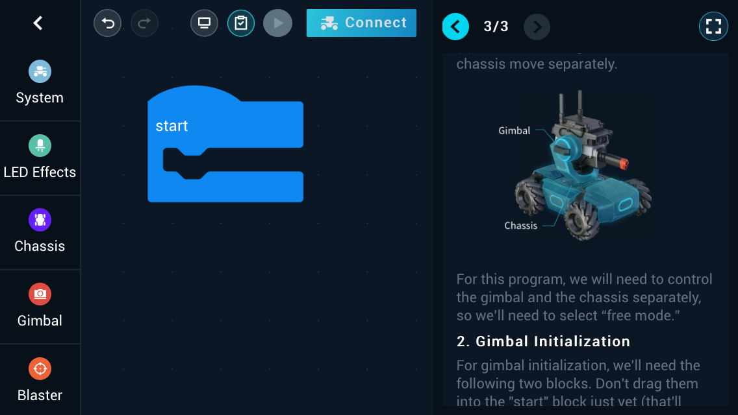Click the page indicator 3/3
The width and height of the screenshot is (738, 415).
pyautogui.click(x=496, y=27)
